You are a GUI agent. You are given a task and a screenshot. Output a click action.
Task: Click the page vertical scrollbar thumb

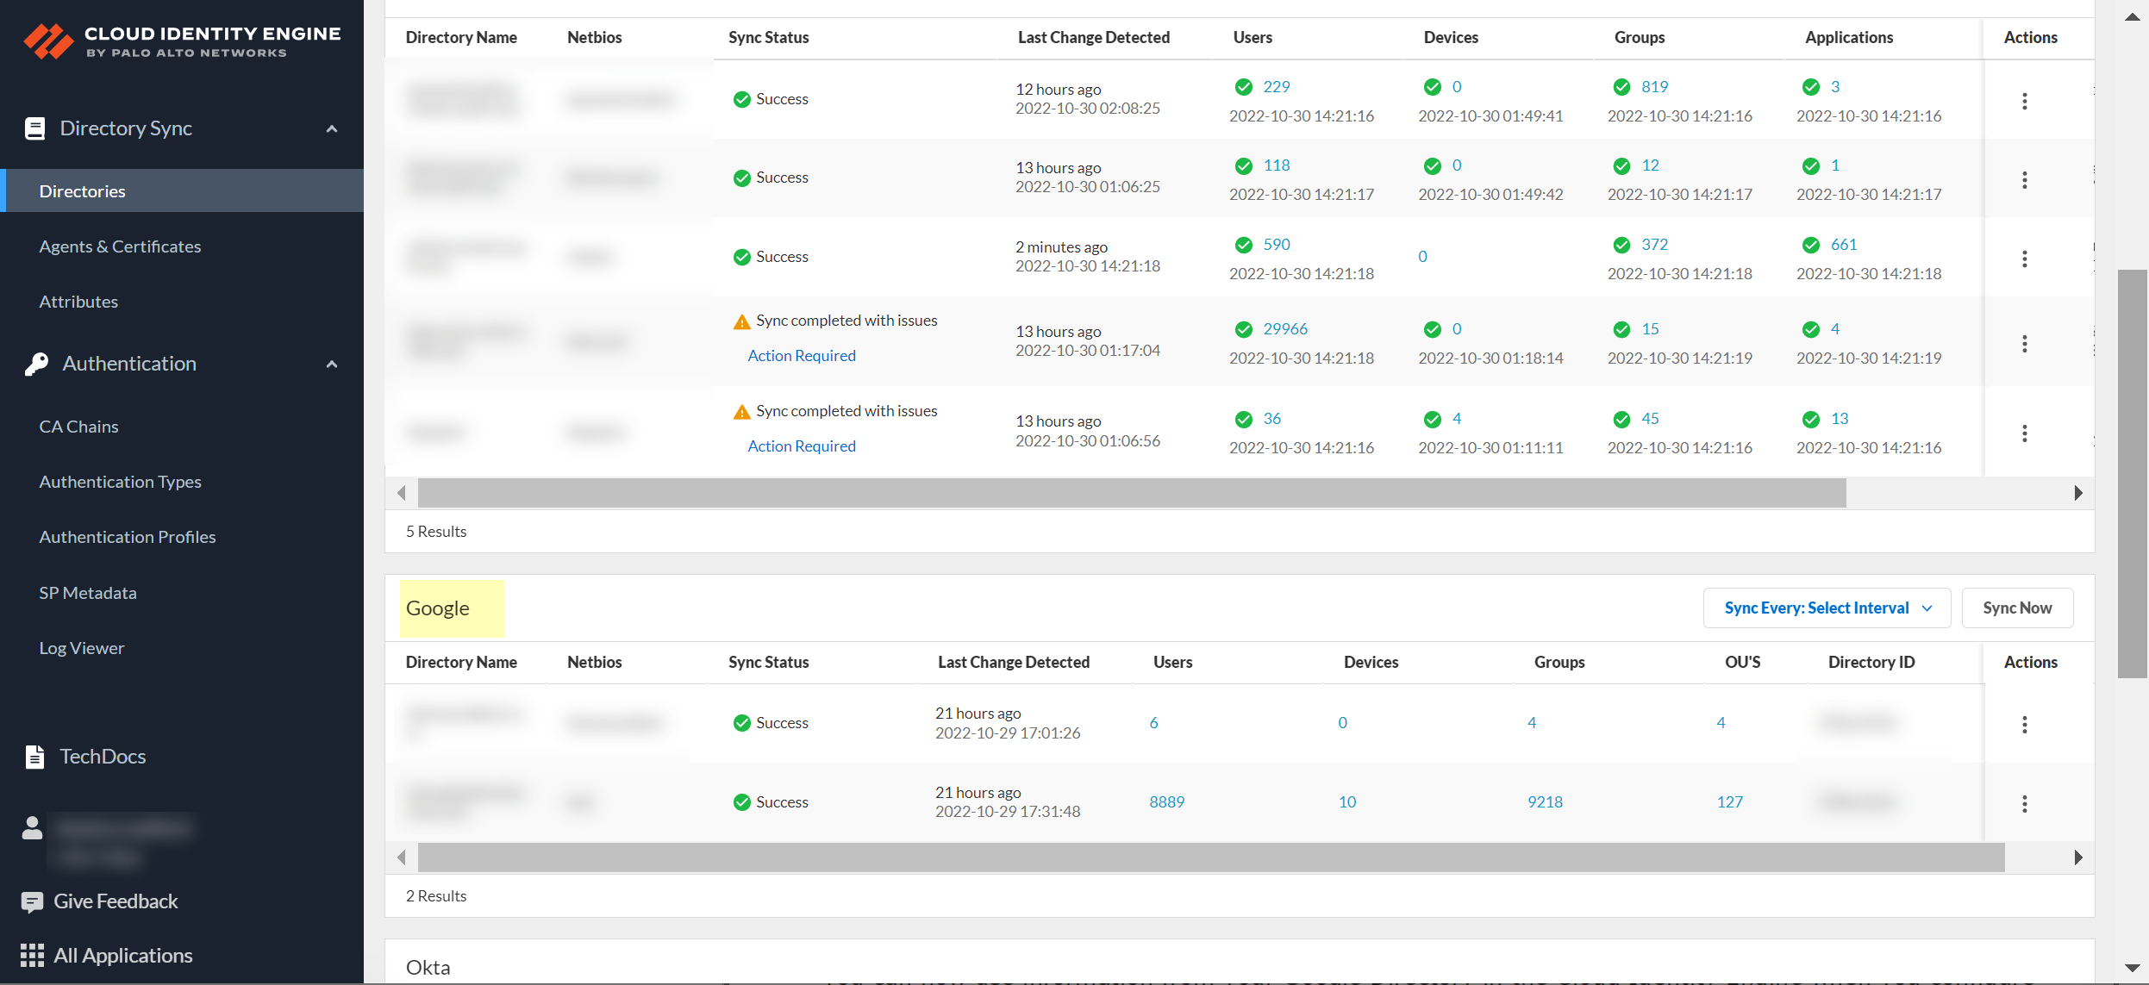[2132, 474]
